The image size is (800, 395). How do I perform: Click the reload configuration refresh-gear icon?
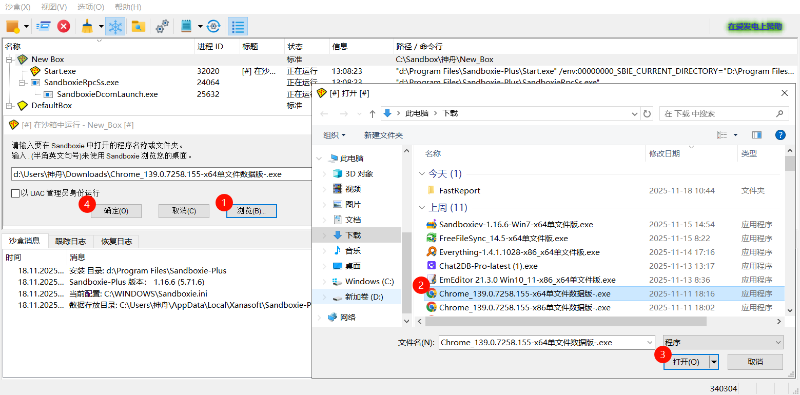(x=213, y=26)
